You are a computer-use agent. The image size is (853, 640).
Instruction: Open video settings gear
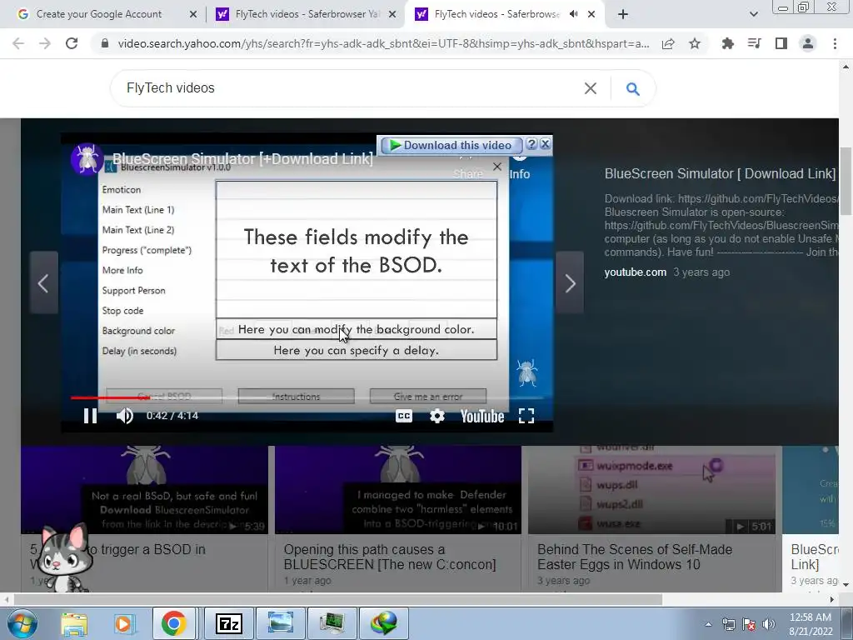pyautogui.click(x=437, y=417)
